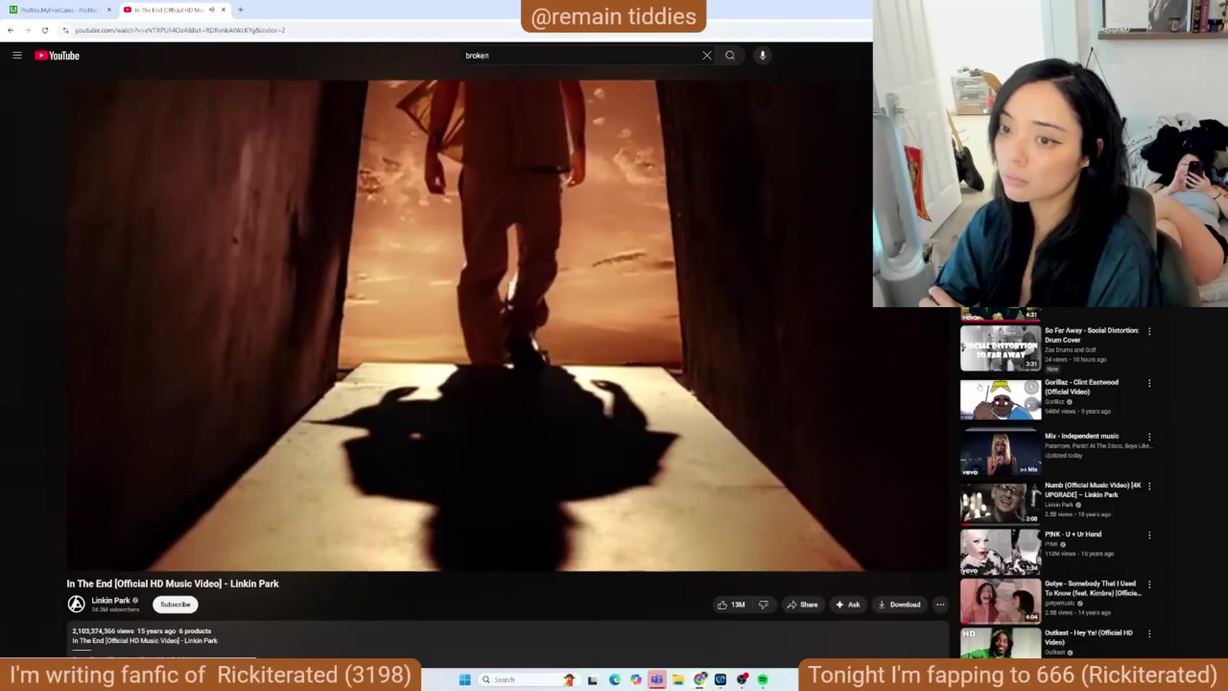Open options for U + Ur Hand
This screenshot has width=1228, height=691.
click(x=1149, y=535)
